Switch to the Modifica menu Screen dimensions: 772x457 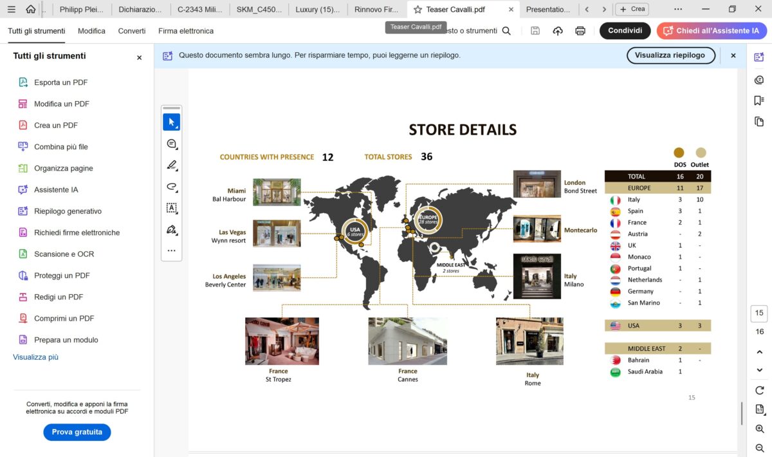click(x=91, y=31)
